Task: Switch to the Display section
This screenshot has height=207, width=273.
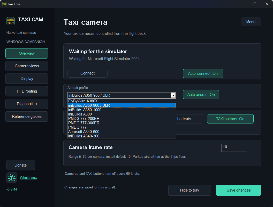Action: coord(27,79)
